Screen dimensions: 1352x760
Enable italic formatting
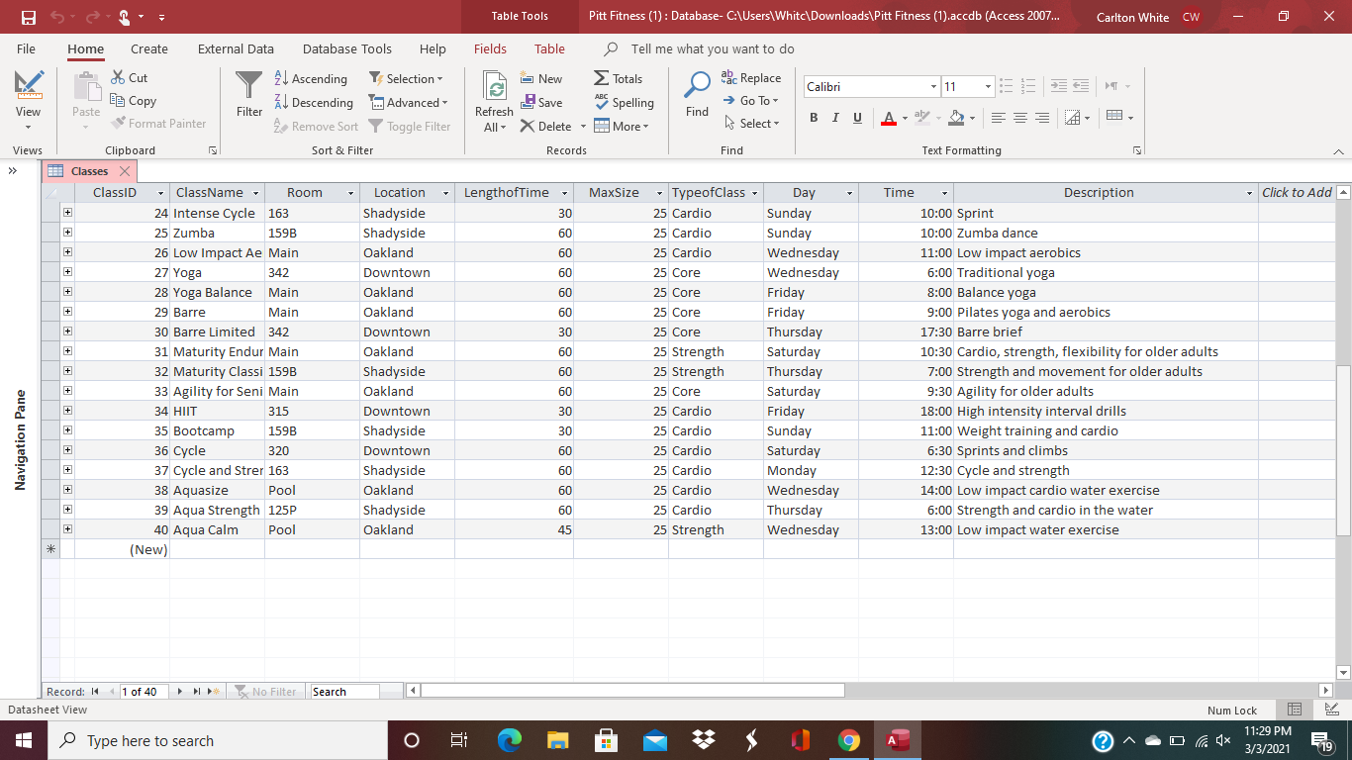click(834, 117)
